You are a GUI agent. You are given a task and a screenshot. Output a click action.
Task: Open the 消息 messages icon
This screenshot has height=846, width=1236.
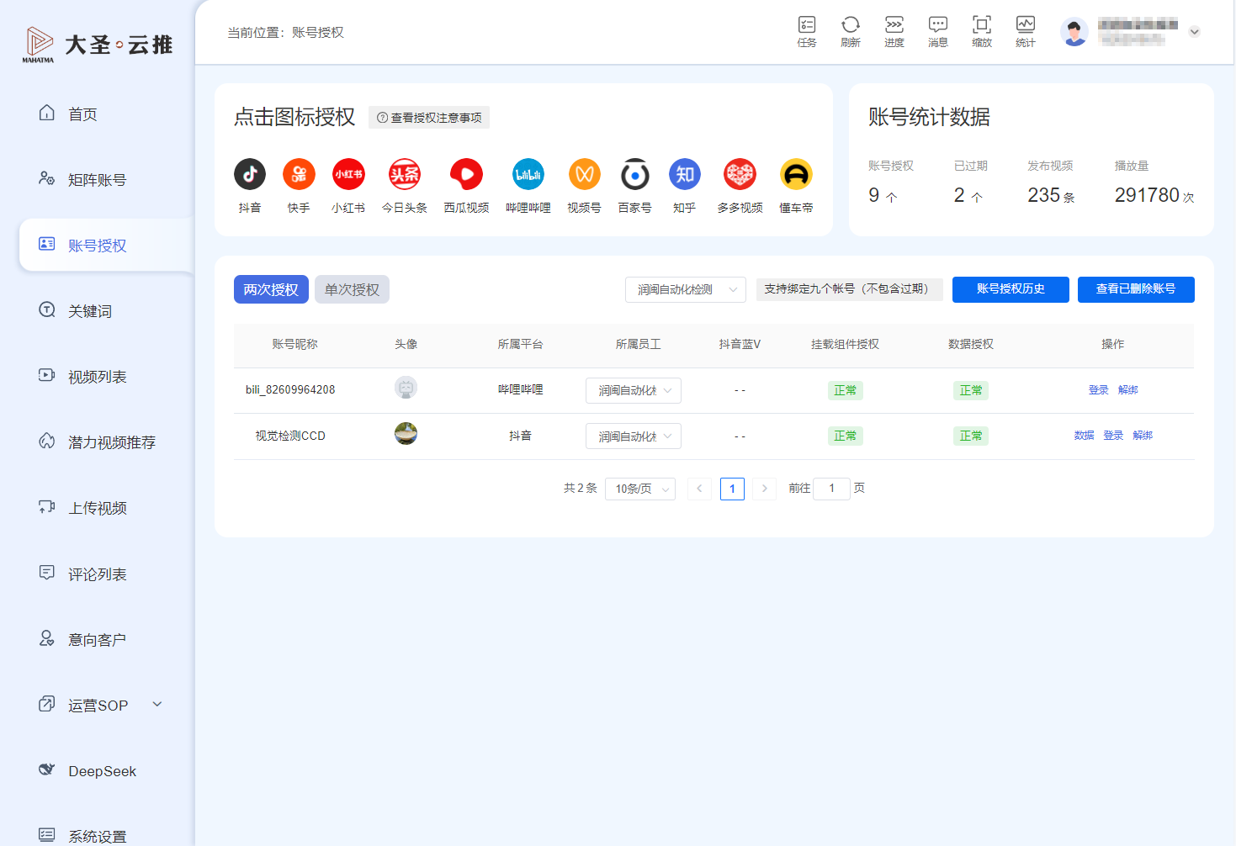[x=938, y=31]
